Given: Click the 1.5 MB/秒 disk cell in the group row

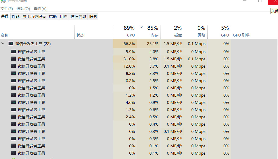Looking at the screenshot, I should [x=172, y=44].
